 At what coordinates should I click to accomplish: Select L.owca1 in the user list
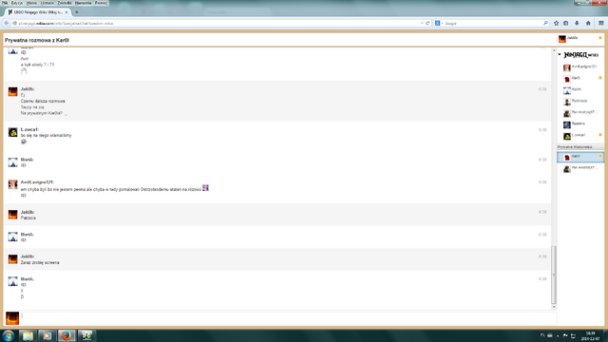580,136
